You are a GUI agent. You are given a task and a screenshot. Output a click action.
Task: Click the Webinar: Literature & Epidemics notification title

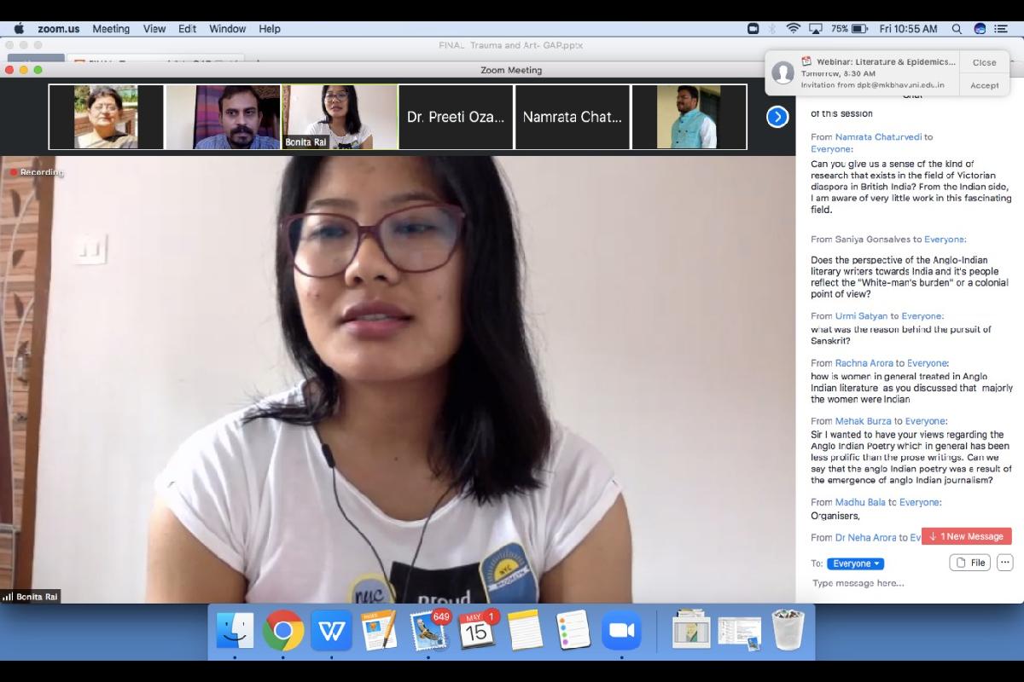click(886, 61)
